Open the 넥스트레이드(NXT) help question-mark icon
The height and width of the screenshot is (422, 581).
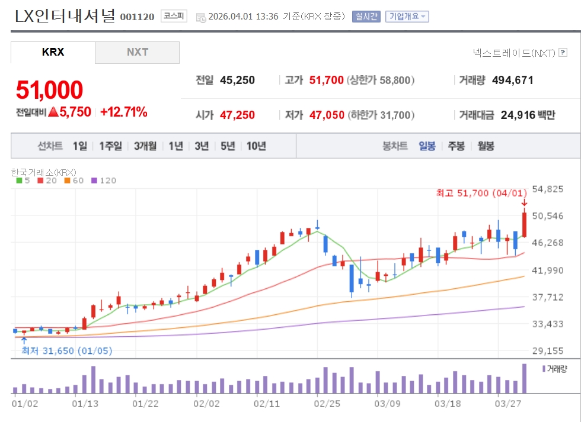[563, 53]
